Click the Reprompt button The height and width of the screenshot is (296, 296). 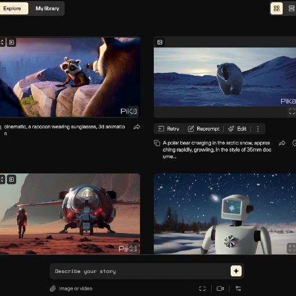203,129
